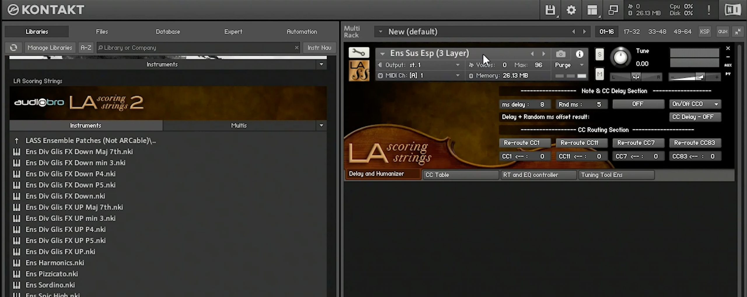Screen dimensions: 747x297
Task: Clear the library search field
Action: (296, 48)
